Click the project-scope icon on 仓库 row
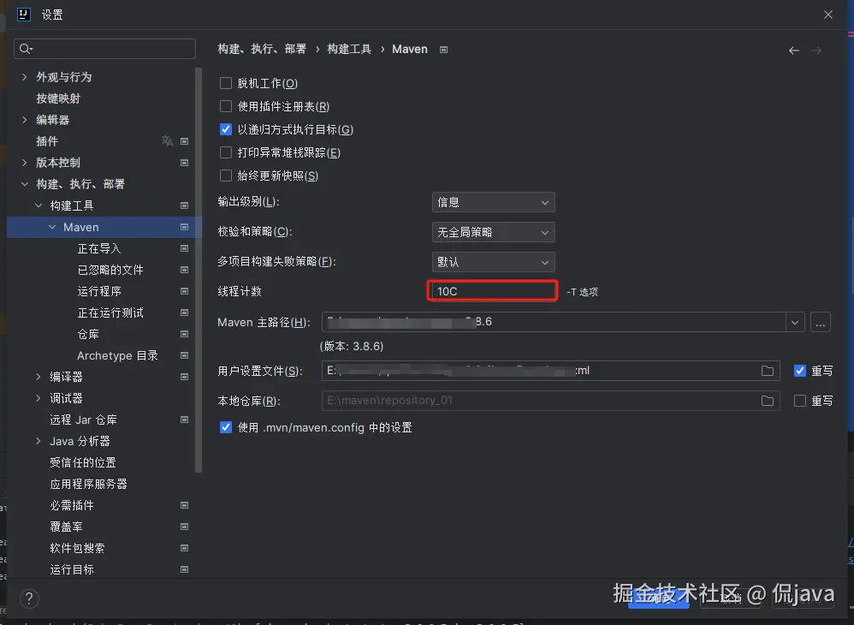 click(184, 334)
